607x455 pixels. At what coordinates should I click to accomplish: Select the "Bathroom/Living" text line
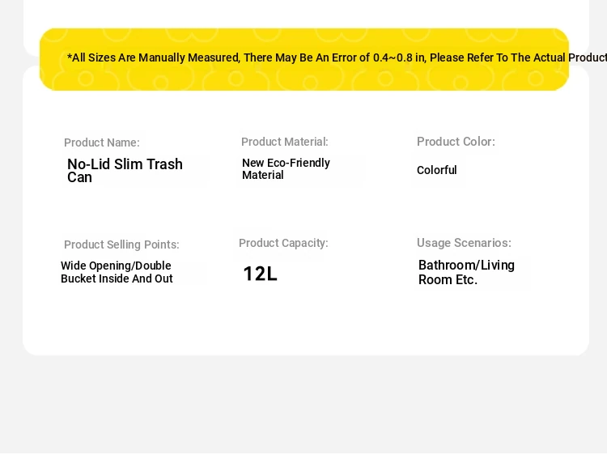[x=466, y=266]
